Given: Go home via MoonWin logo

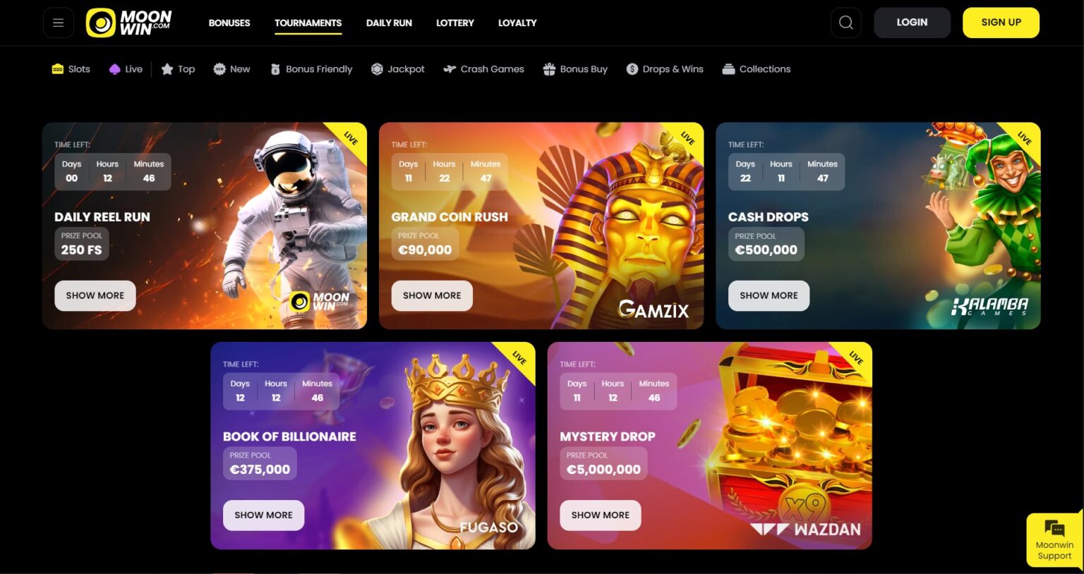Looking at the screenshot, I should tap(128, 23).
